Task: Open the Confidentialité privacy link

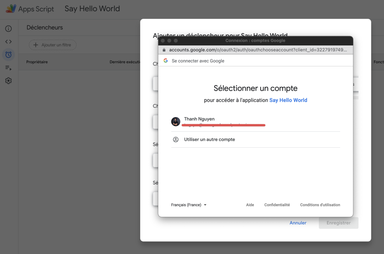Action: point(277,205)
